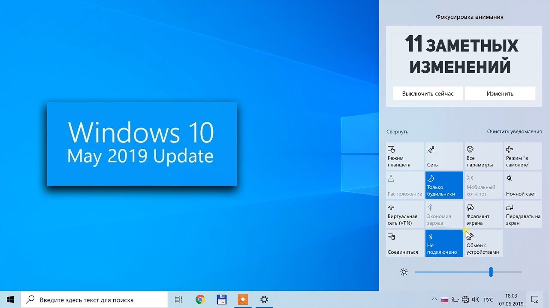Viewport: 549px width, 308px height.
Task: Click the Russian flag tray icon
Action: point(445,299)
